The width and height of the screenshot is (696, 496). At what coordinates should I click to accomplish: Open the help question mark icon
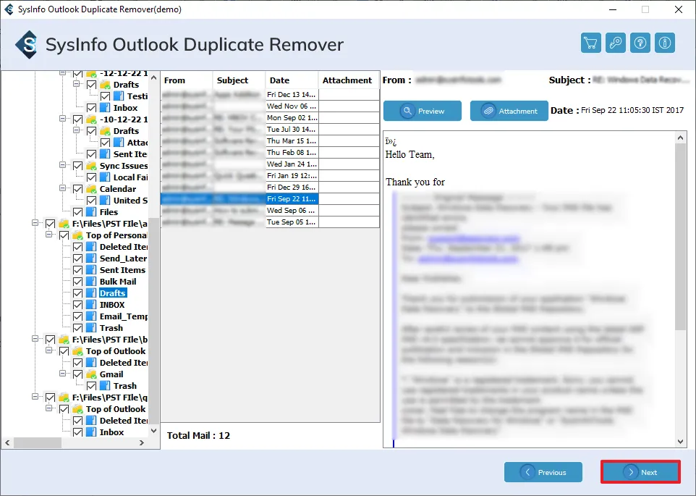[640, 43]
